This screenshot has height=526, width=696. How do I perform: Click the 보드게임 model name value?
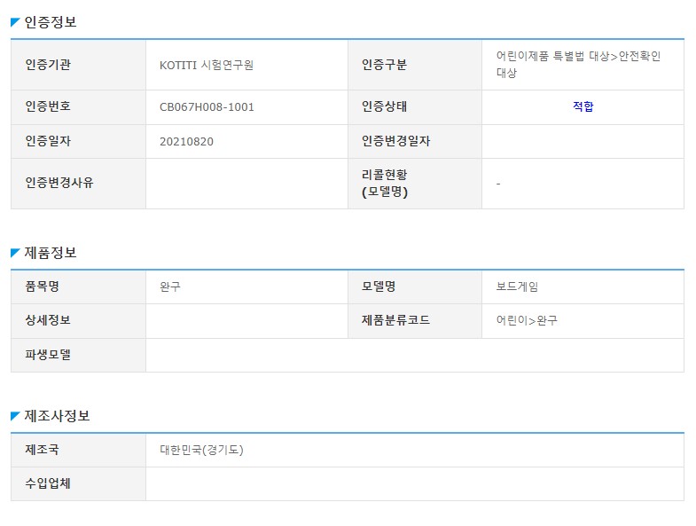click(x=517, y=287)
